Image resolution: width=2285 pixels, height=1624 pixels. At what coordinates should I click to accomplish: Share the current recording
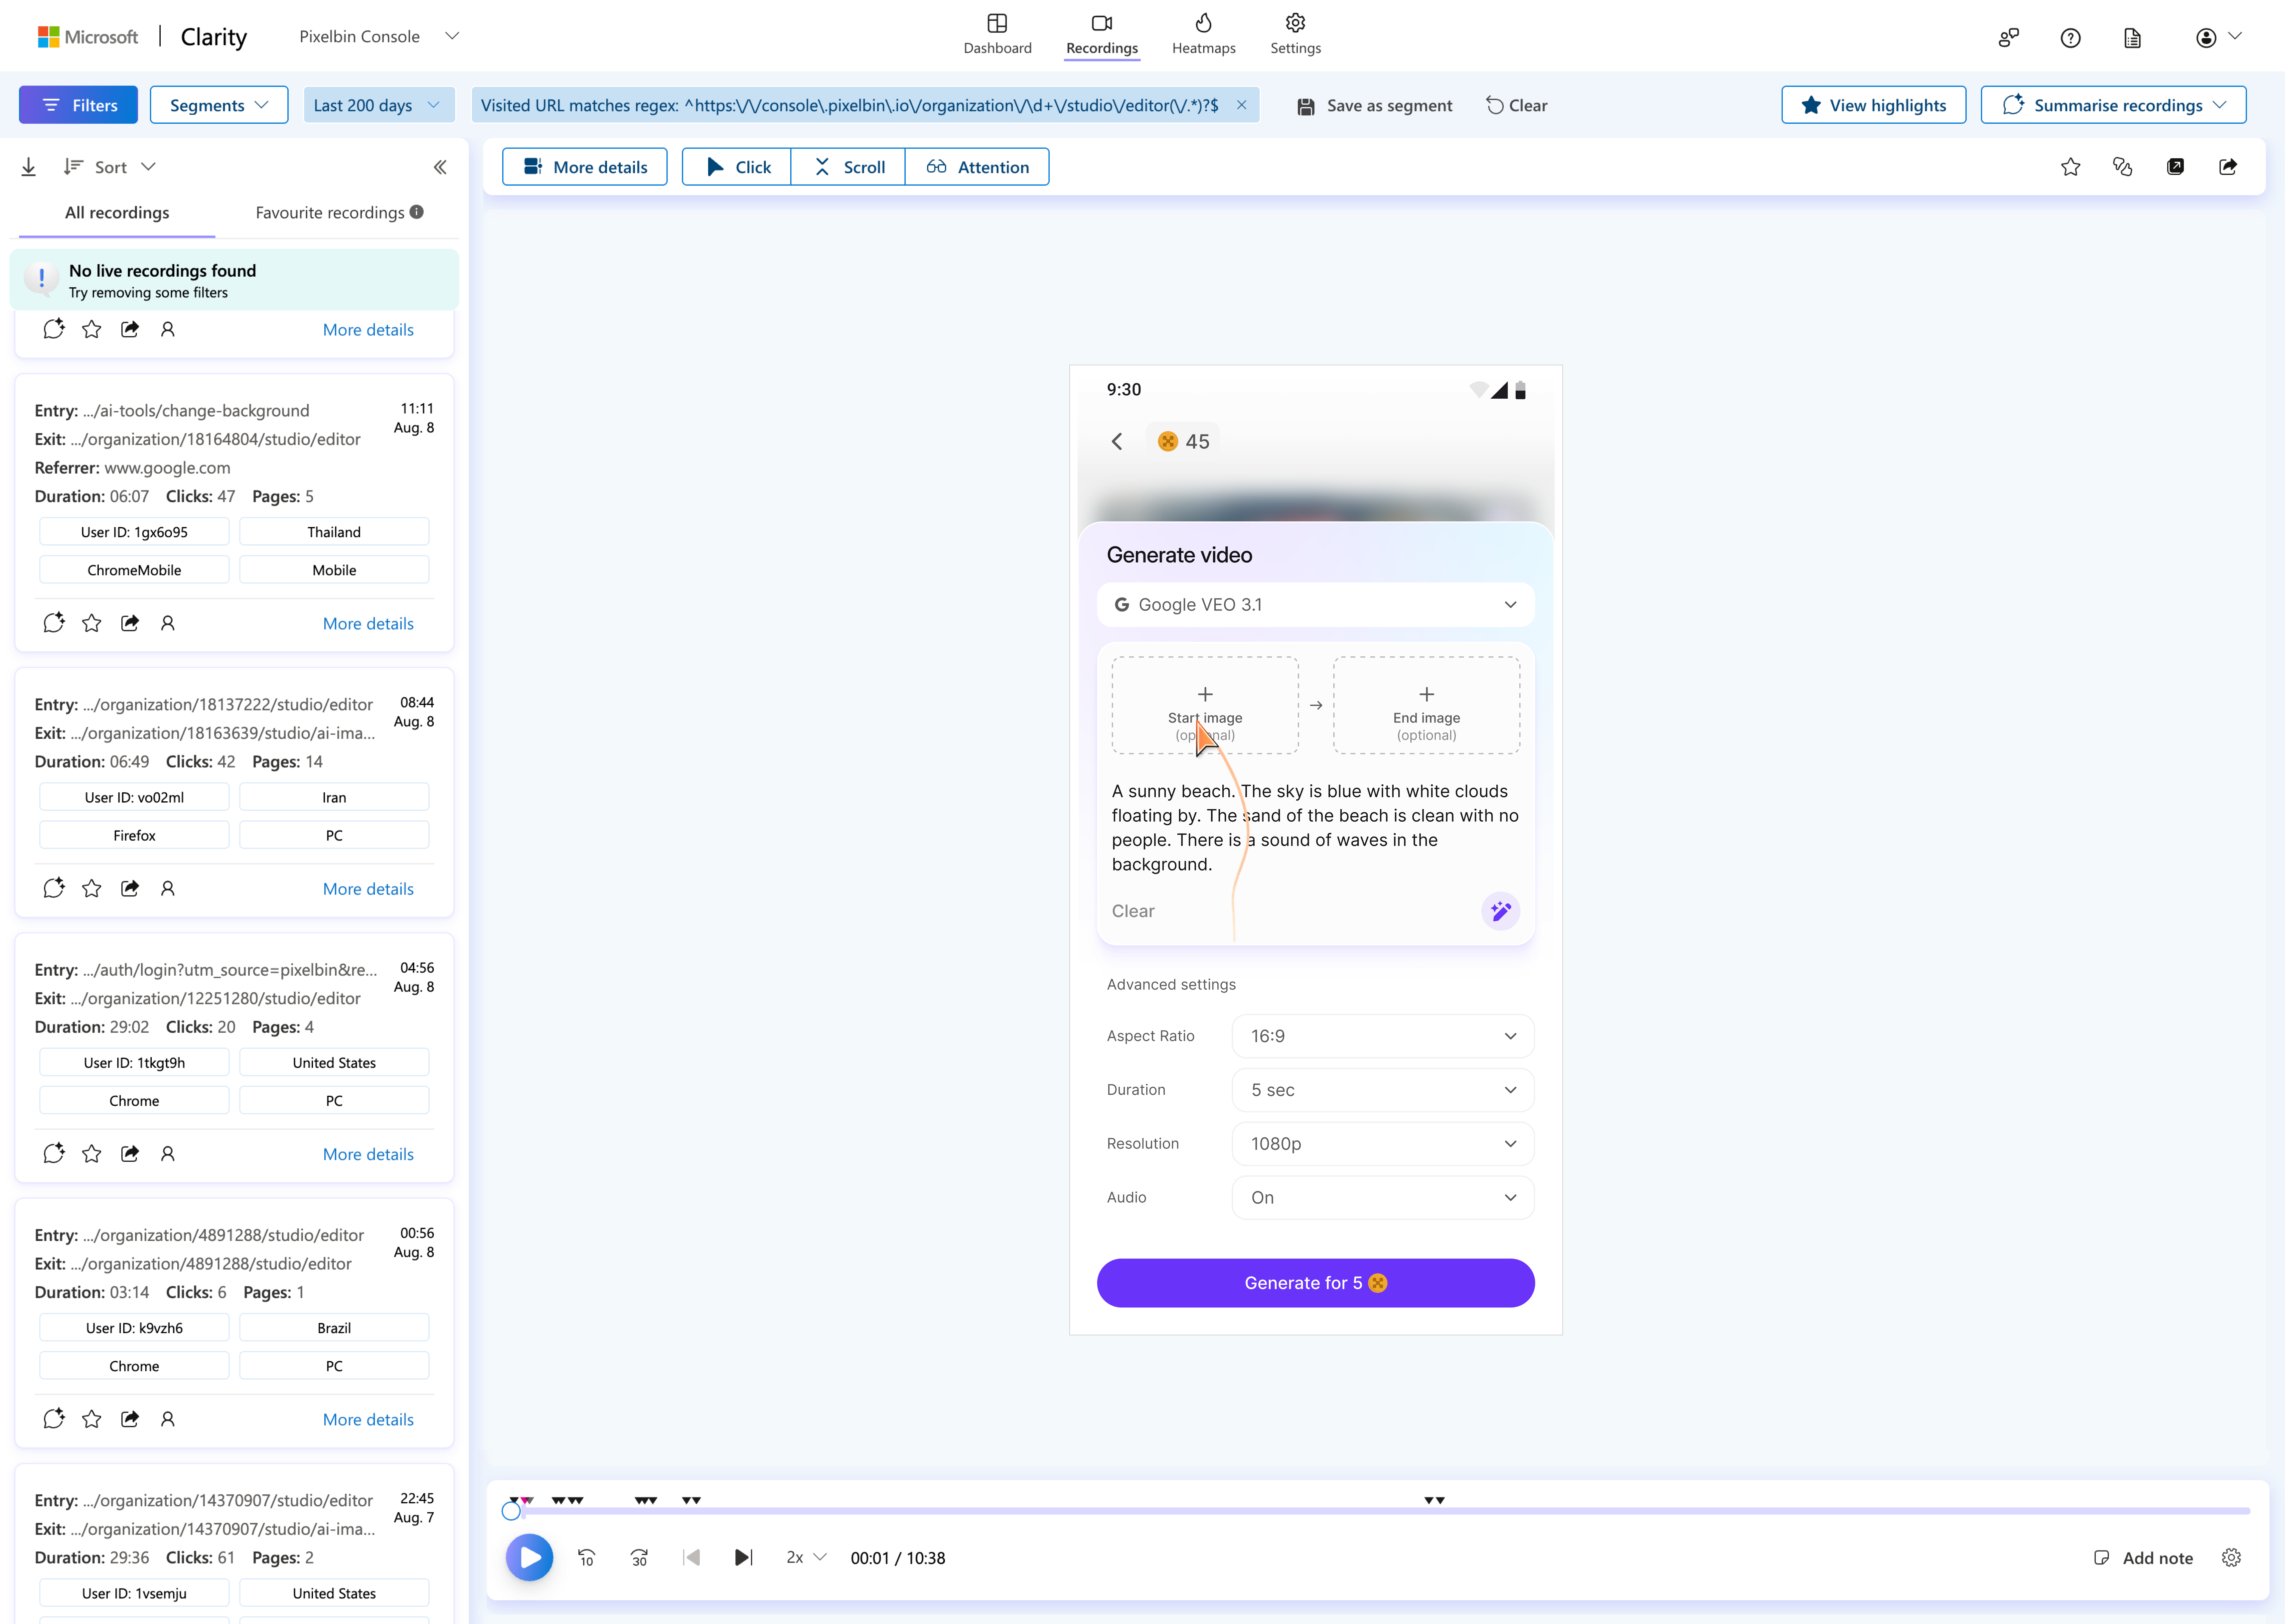click(x=2228, y=167)
